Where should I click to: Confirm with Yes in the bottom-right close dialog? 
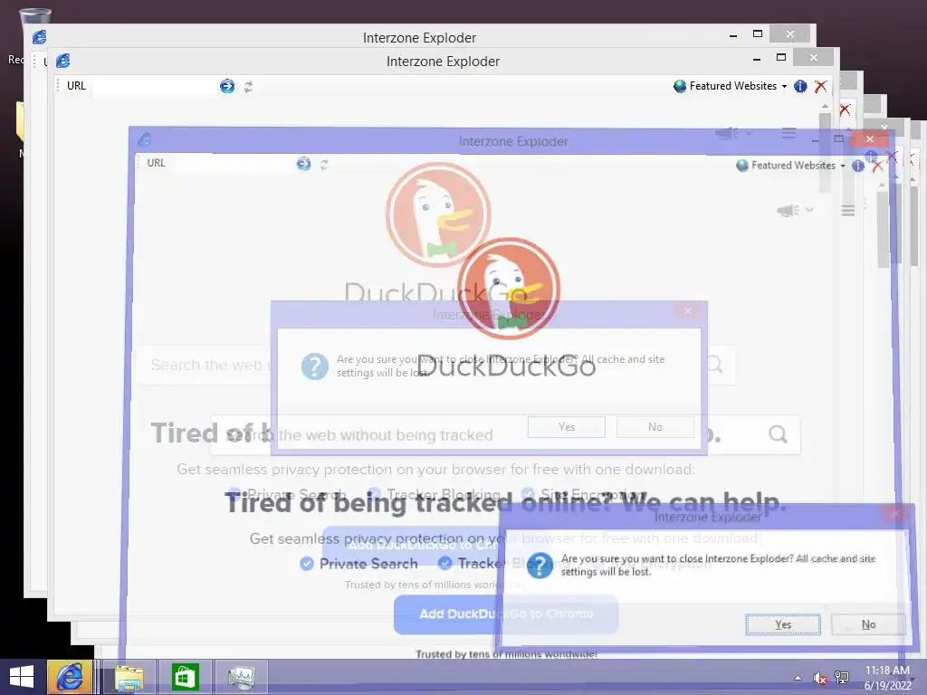pyautogui.click(x=783, y=624)
